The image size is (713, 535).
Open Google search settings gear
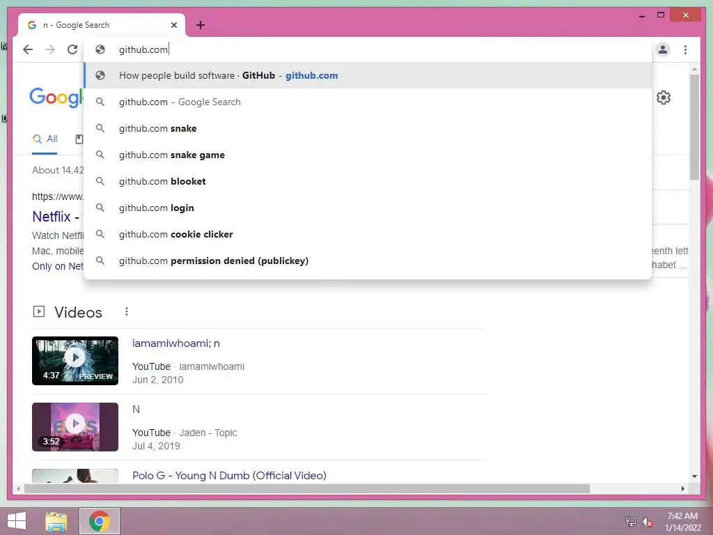point(664,98)
